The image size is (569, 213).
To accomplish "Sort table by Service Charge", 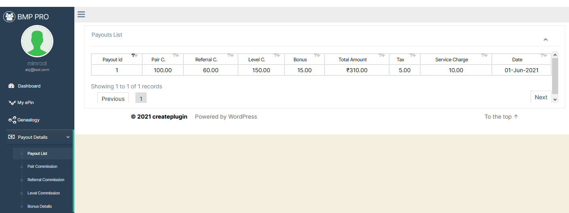I will coord(451,59).
